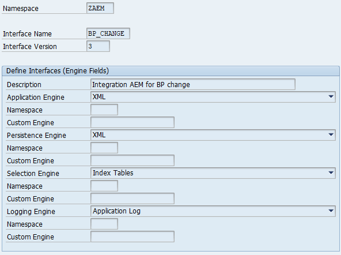Image resolution: width=341 pixels, height=255 pixels.
Task: Click the Interface Name field BP_CHANGE
Action: click(108, 33)
